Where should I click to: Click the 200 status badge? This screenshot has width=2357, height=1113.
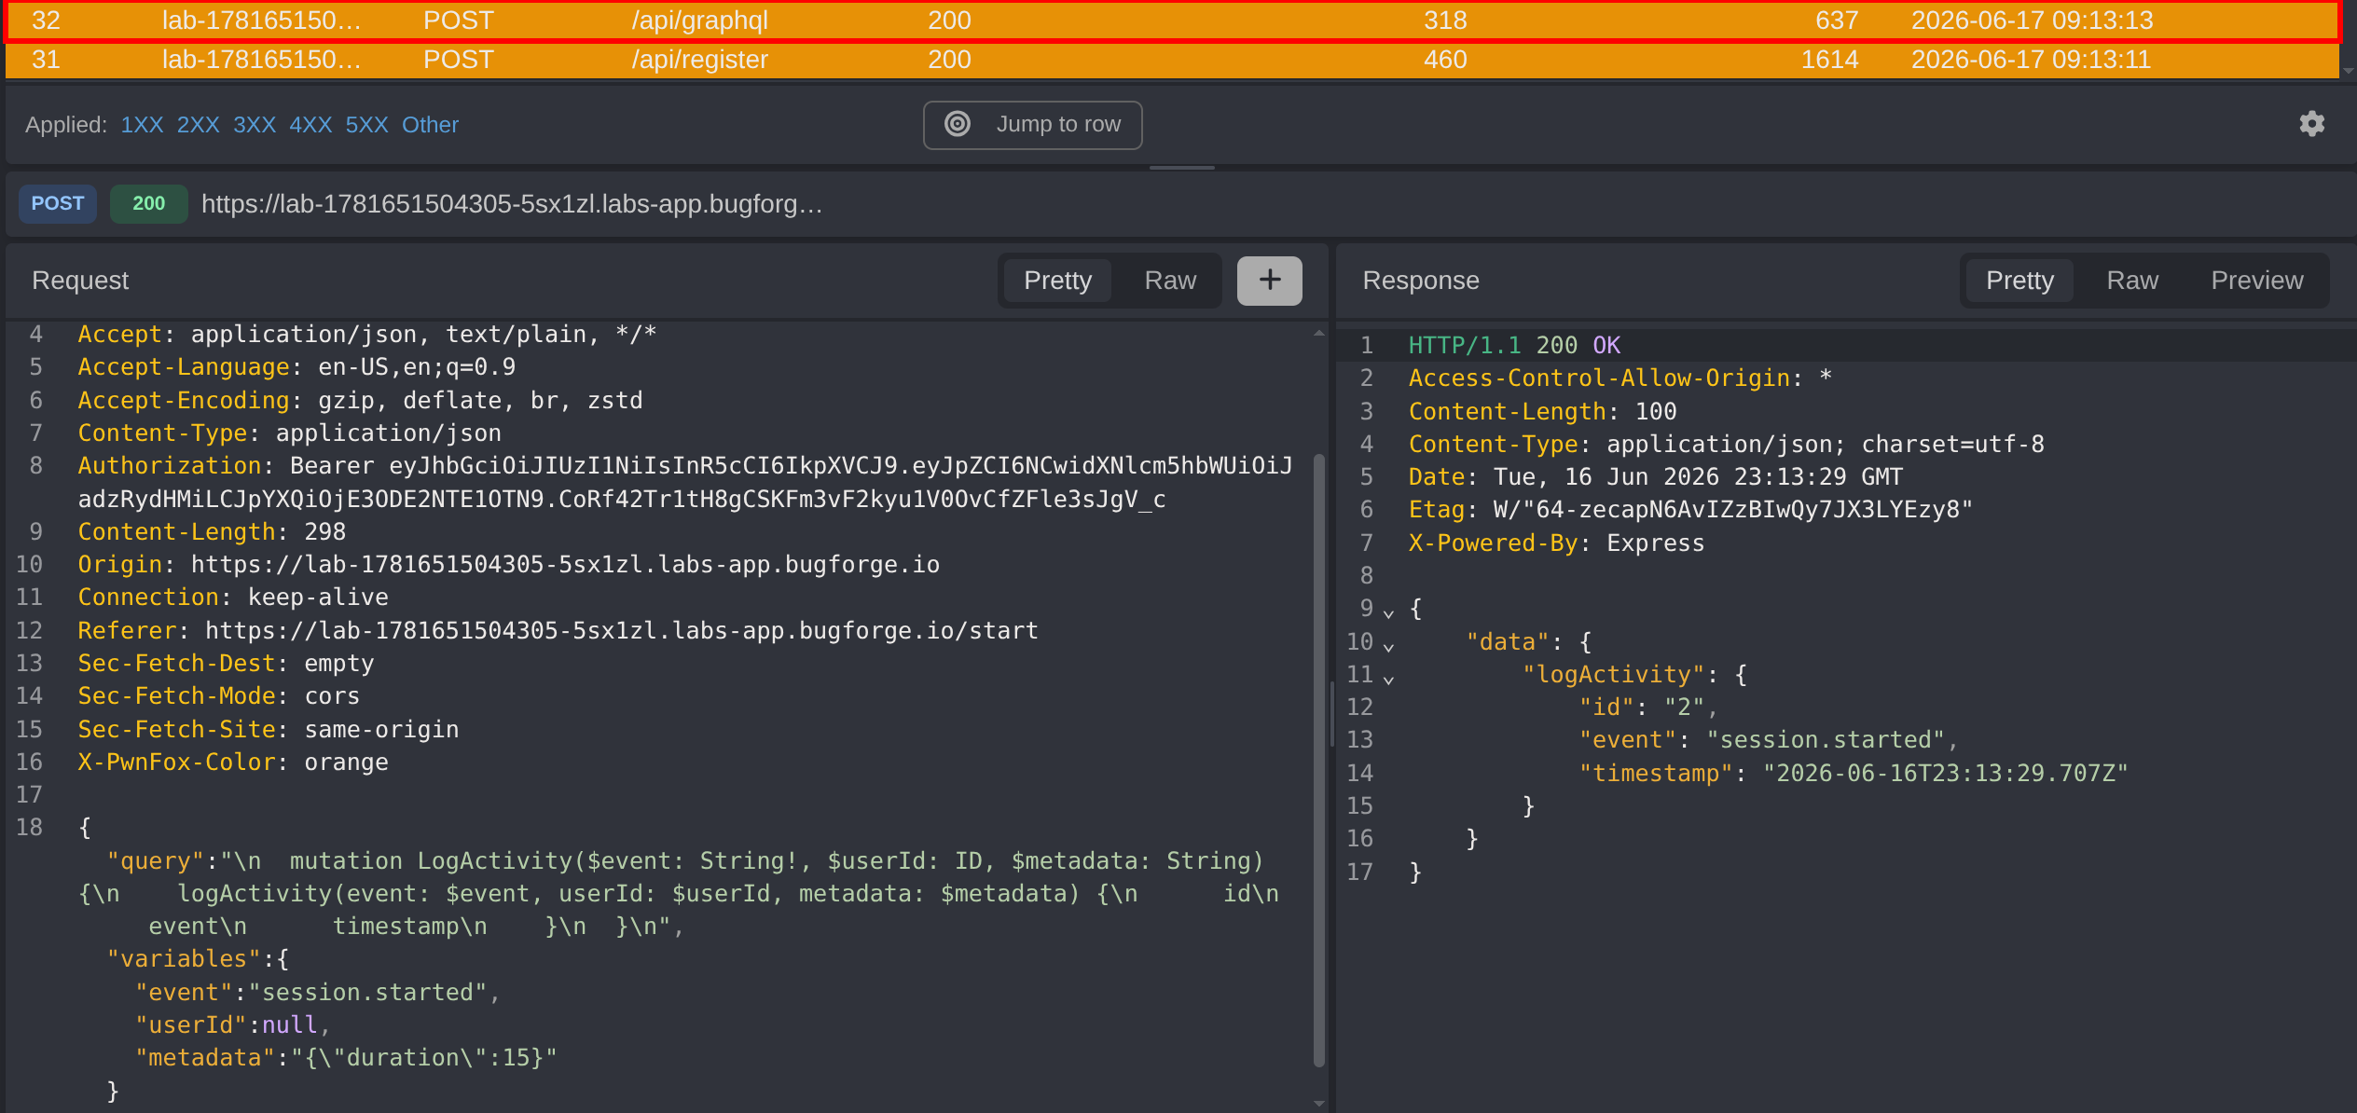pyautogui.click(x=148, y=203)
